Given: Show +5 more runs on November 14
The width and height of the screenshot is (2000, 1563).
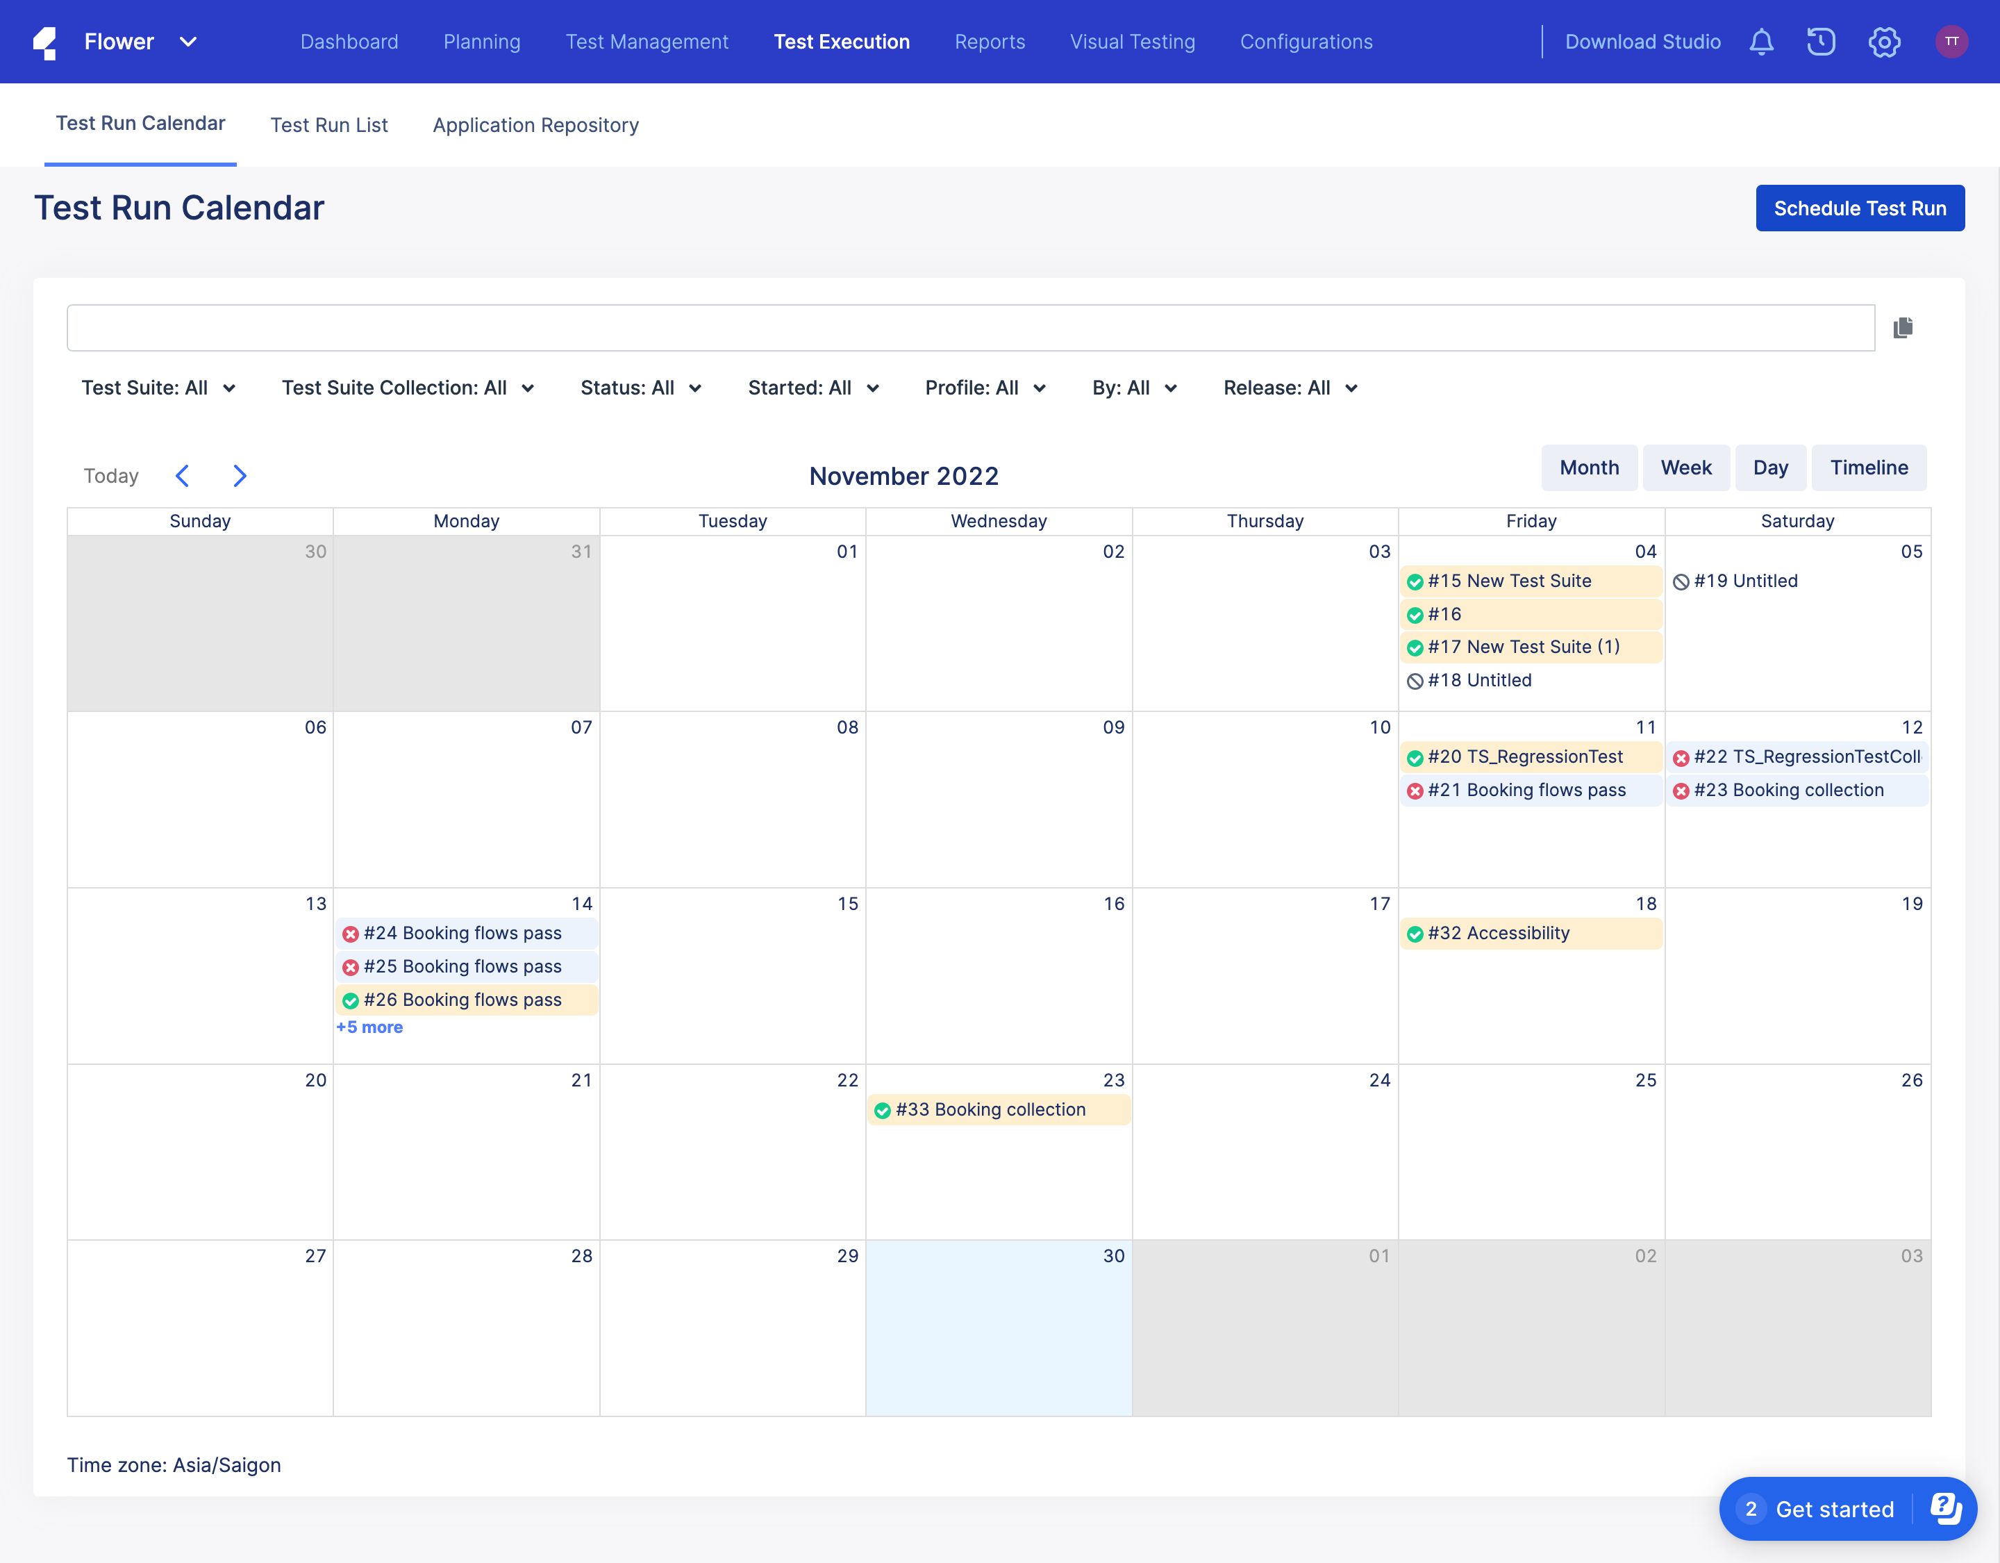Looking at the screenshot, I should click(x=370, y=1027).
